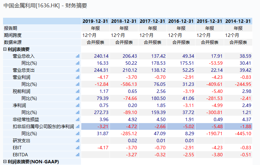Collapse the 利润表摘要 section
Viewport: 260px width, 165px height.
[5, 49]
